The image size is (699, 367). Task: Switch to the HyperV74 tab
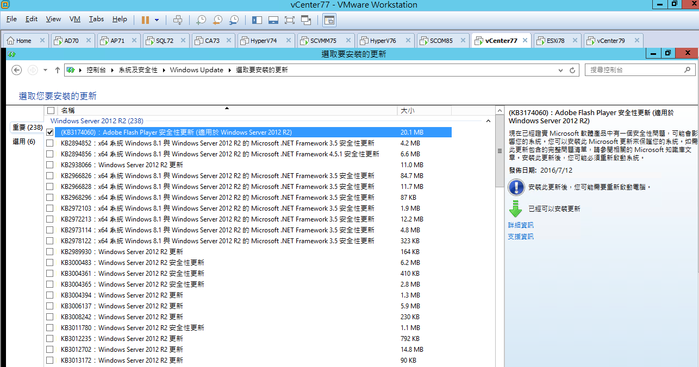click(263, 41)
